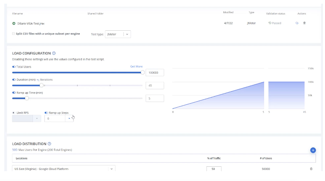Click the Total Users slider handle
325x181 pixels.
(x=143, y=72)
